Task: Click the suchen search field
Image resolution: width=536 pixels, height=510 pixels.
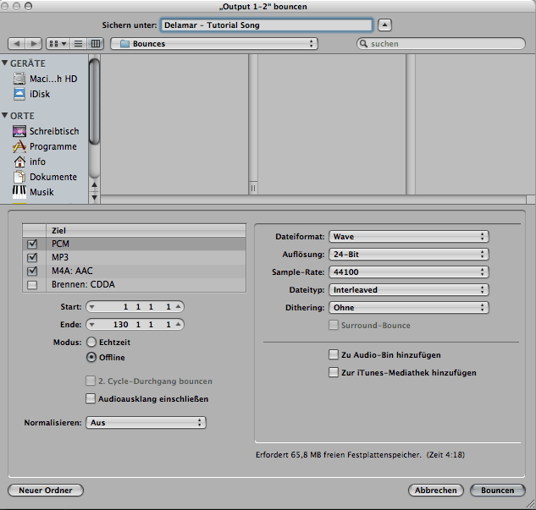Action: click(x=441, y=44)
